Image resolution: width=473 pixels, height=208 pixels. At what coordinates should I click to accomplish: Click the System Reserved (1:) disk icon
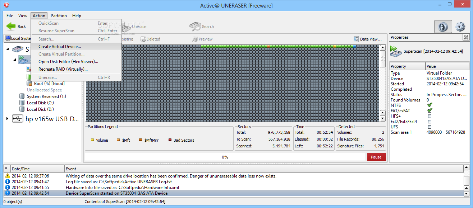coord(22,96)
